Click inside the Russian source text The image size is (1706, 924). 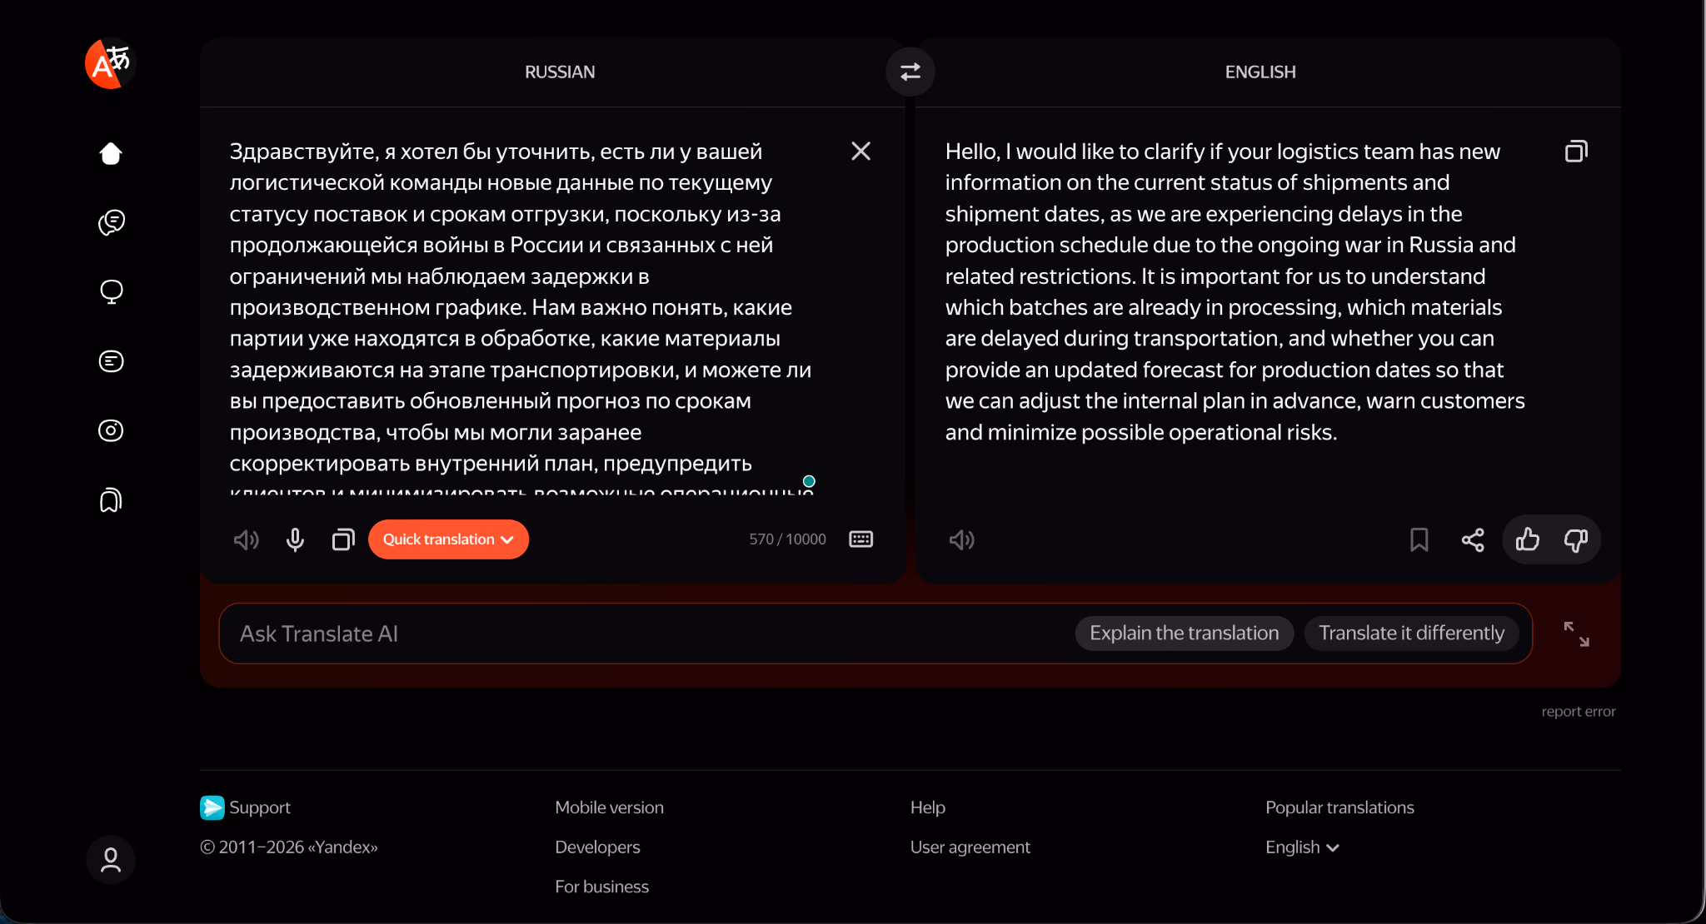pos(521,316)
